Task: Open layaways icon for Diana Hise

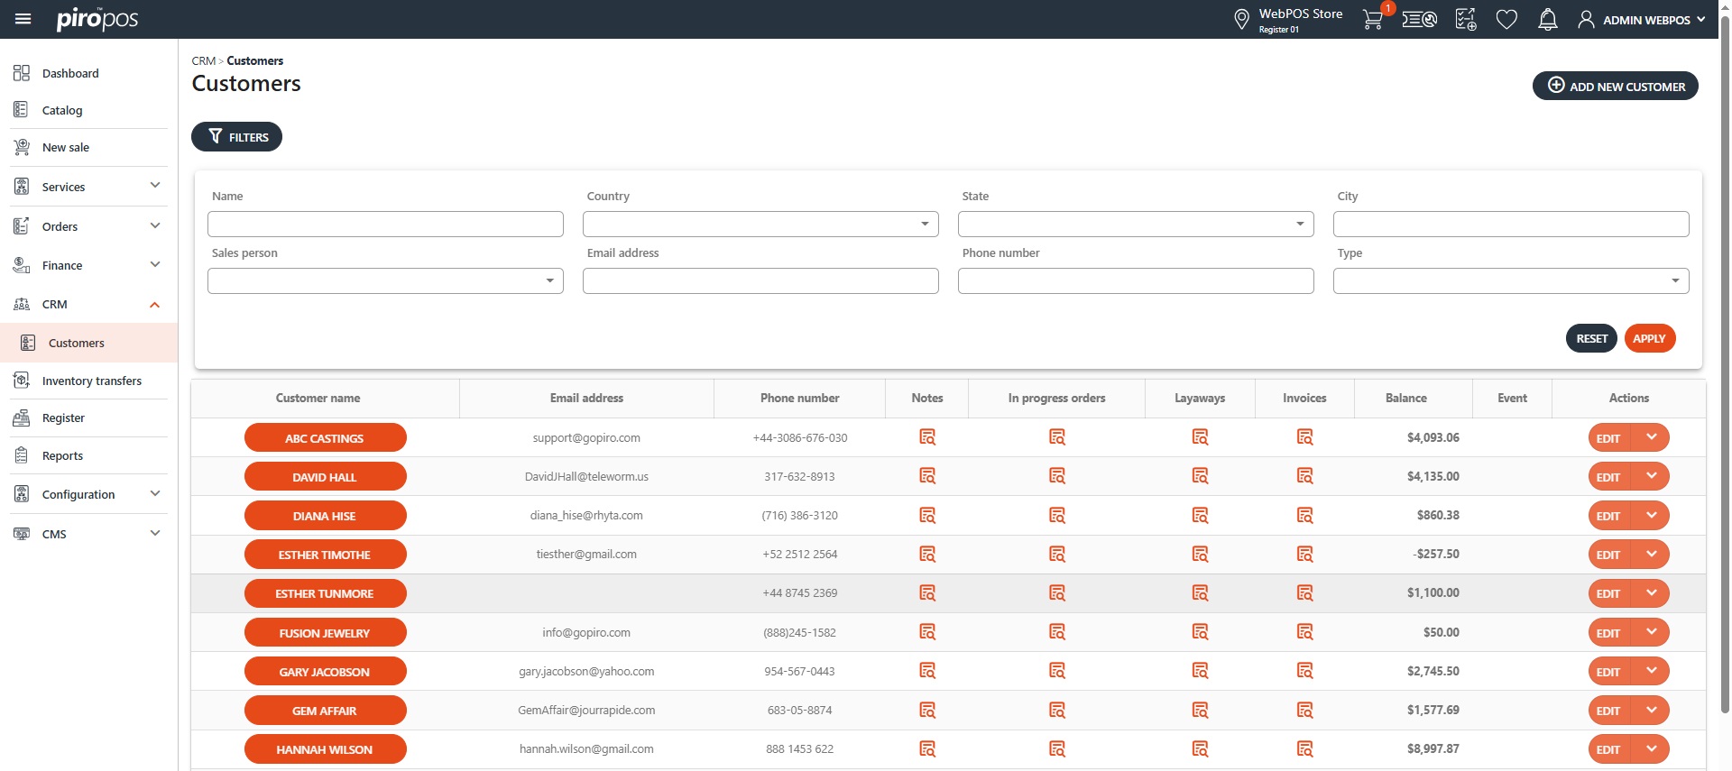Action: click(x=1200, y=516)
